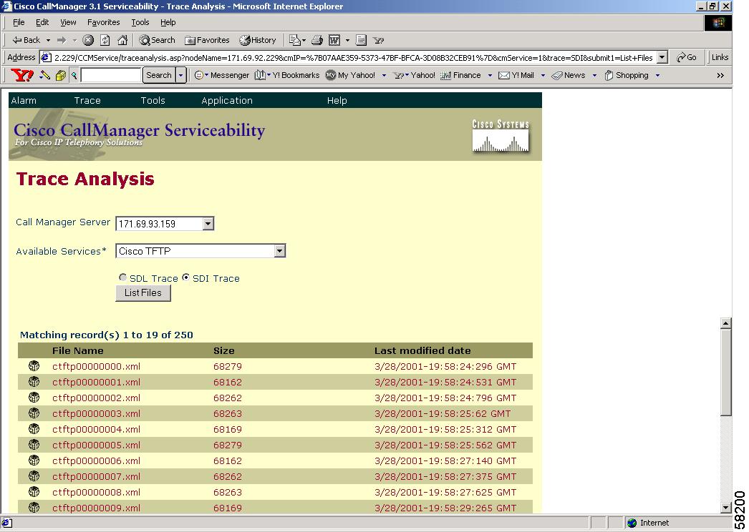The height and width of the screenshot is (532, 749).
Task: Expand the Call Manager Server dropdown
Action: 208,223
